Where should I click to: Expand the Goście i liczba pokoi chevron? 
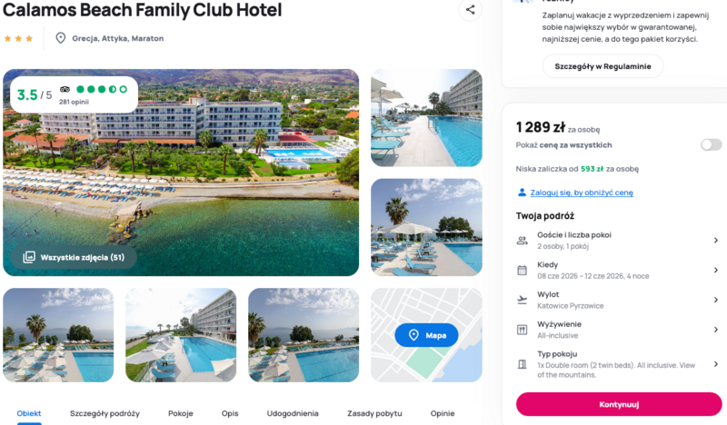point(716,240)
